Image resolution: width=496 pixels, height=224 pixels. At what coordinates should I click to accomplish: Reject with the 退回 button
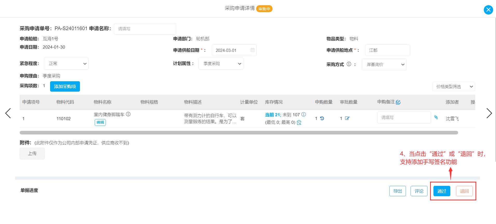(464, 191)
